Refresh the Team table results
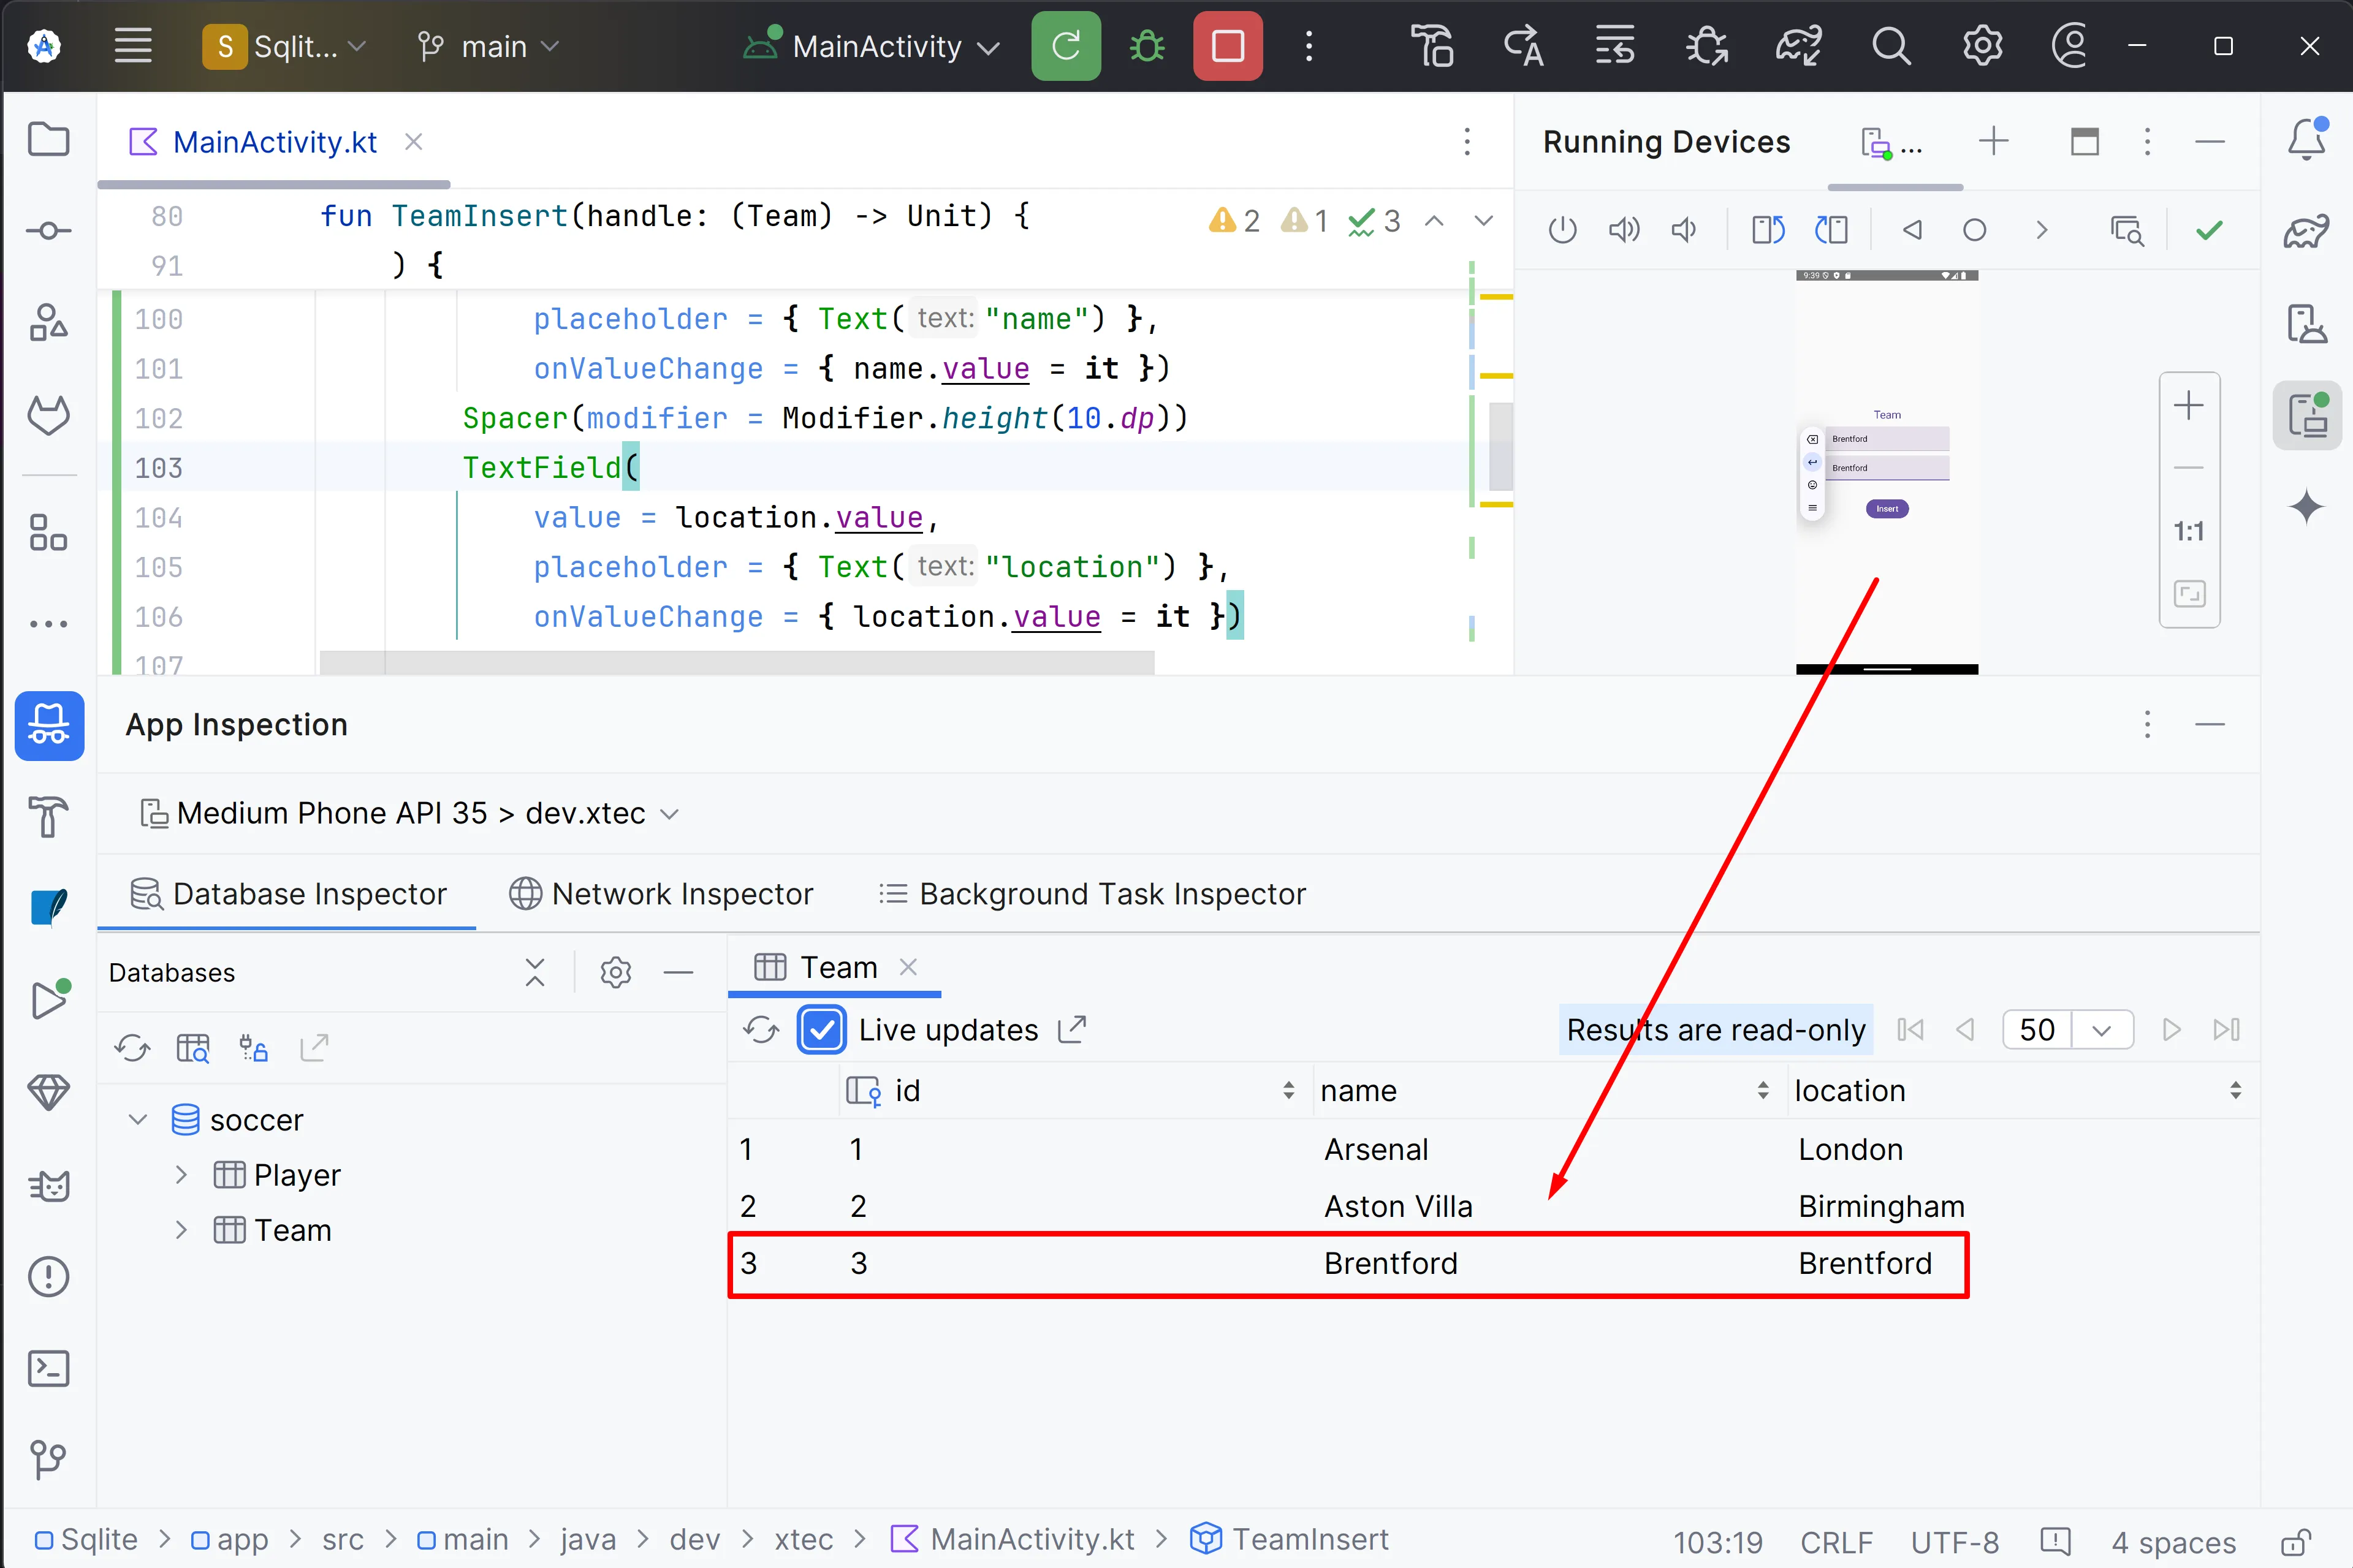Screen dimensions: 2353x1568 coord(761,1029)
